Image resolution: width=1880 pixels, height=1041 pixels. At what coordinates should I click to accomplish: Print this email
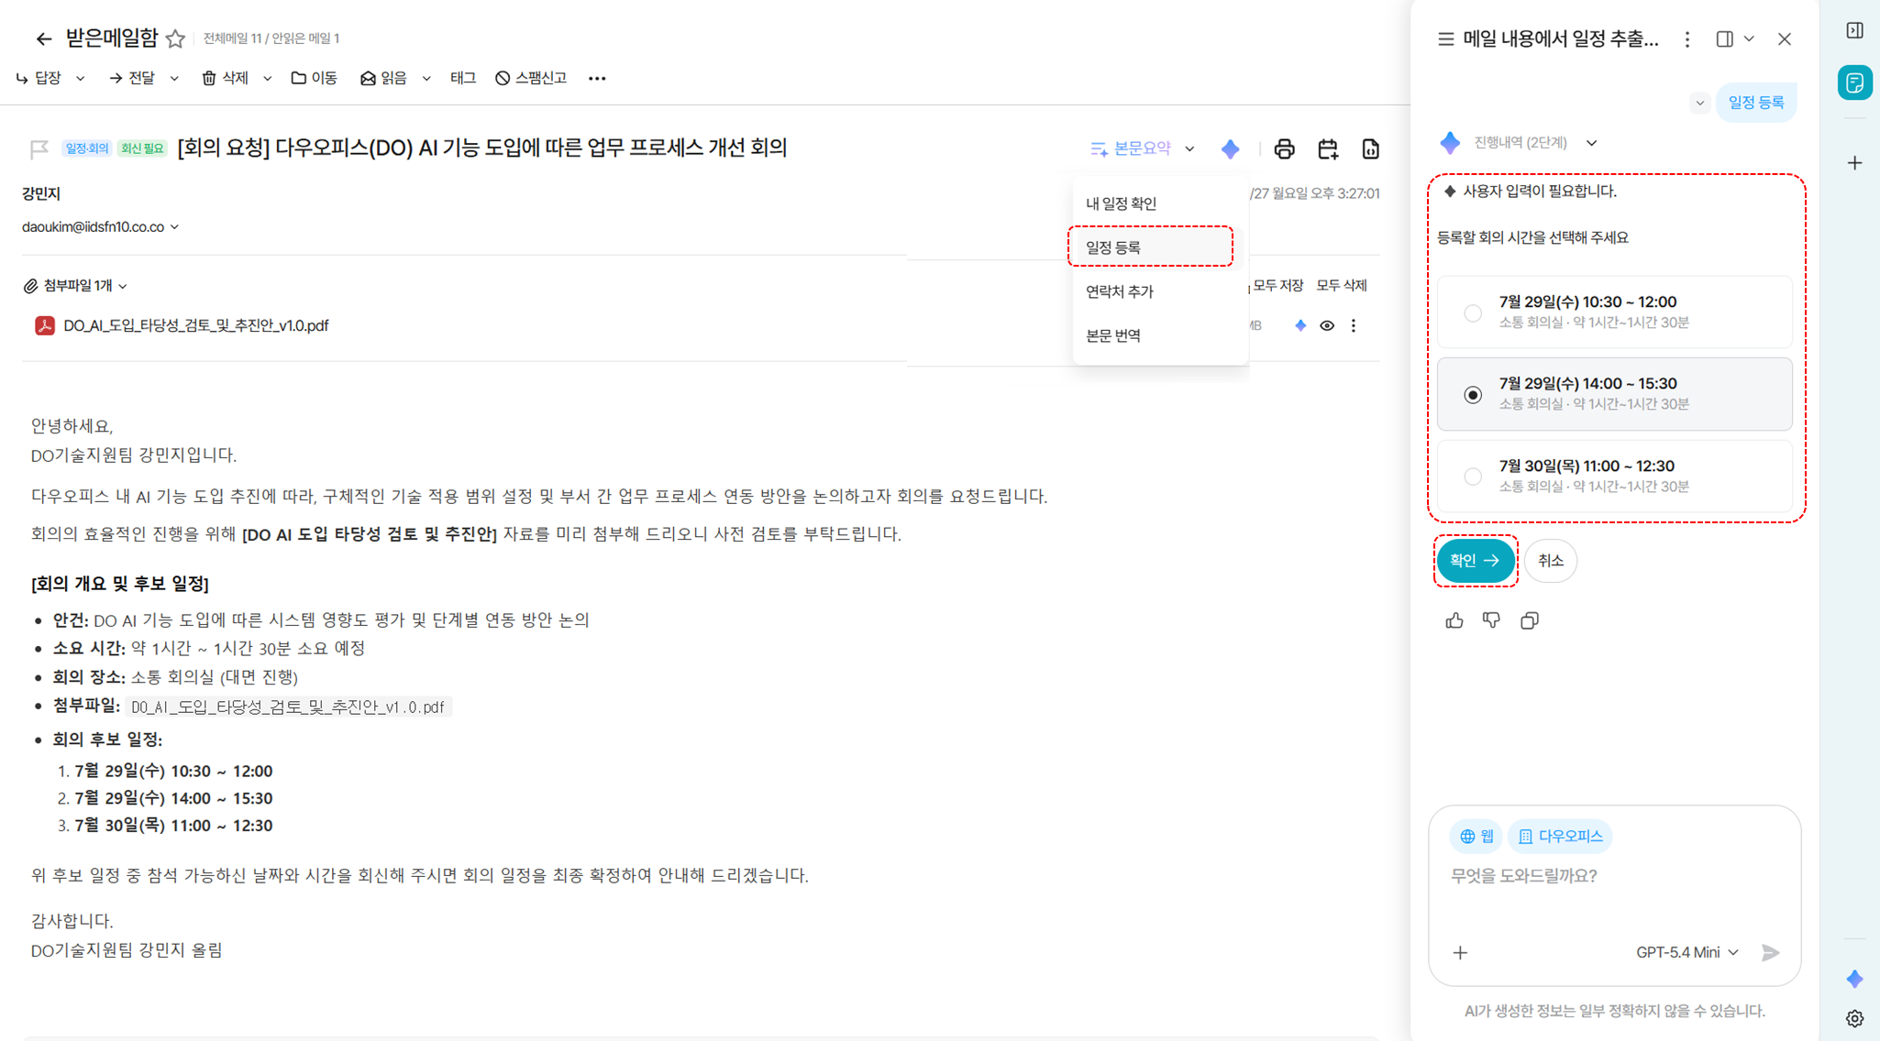click(1284, 148)
